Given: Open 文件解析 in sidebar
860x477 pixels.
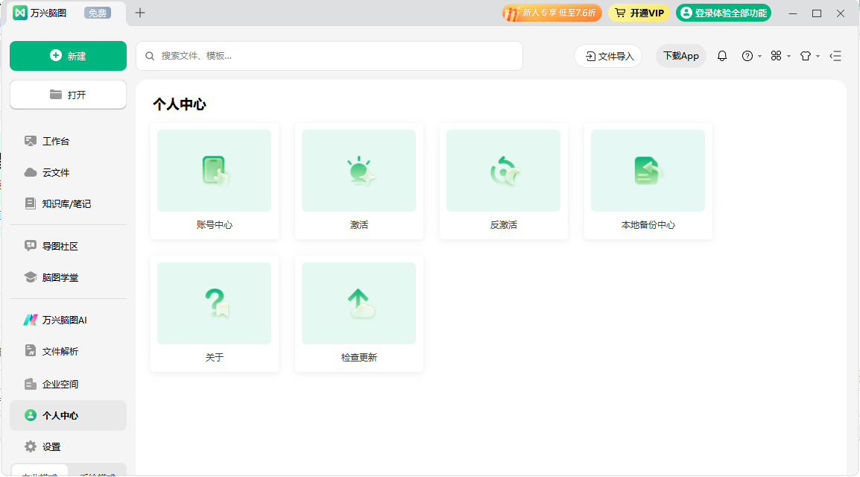Looking at the screenshot, I should point(68,351).
